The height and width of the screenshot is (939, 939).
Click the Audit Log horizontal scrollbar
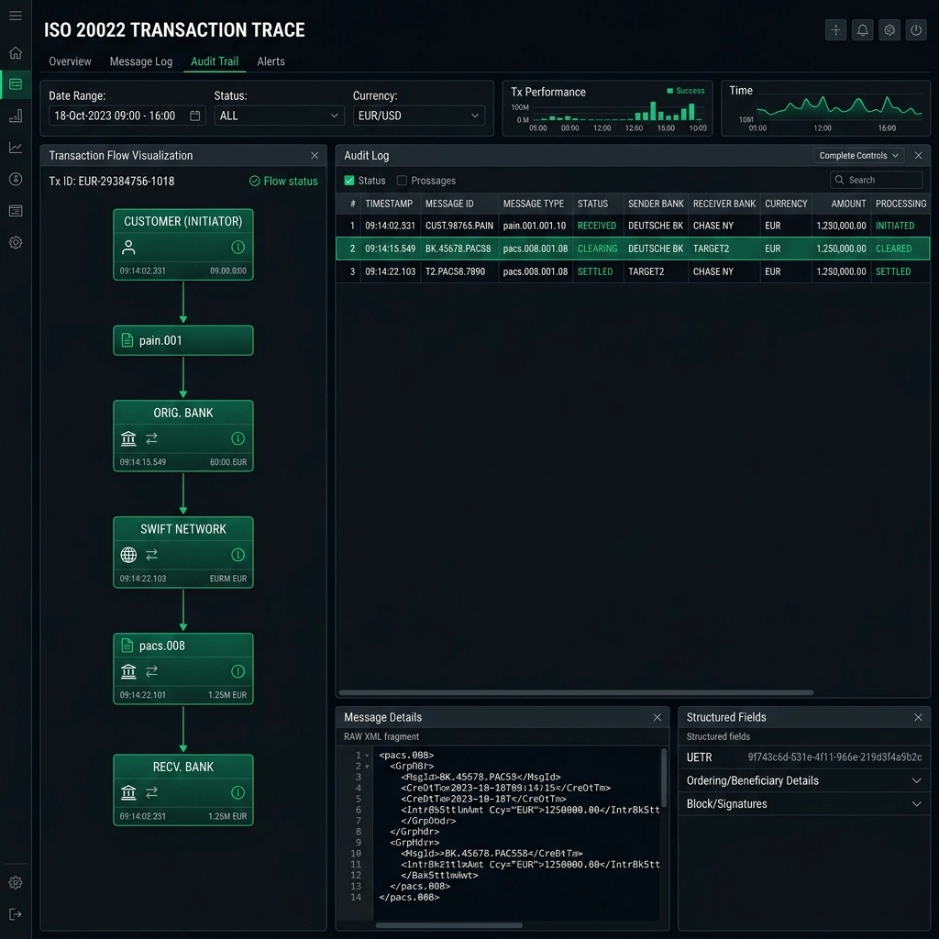click(576, 692)
